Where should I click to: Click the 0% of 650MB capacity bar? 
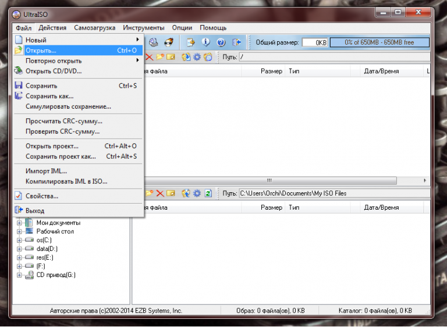[379, 42]
